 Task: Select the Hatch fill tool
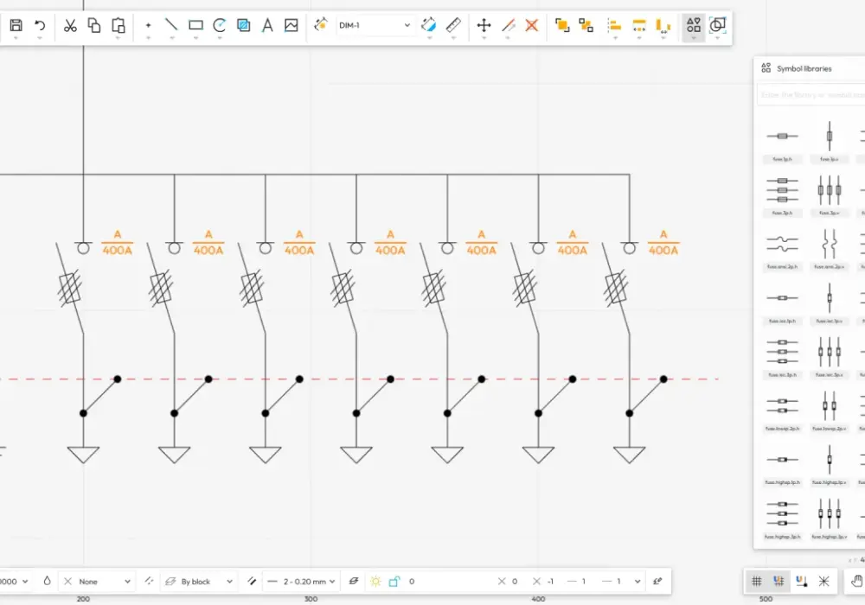click(243, 25)
